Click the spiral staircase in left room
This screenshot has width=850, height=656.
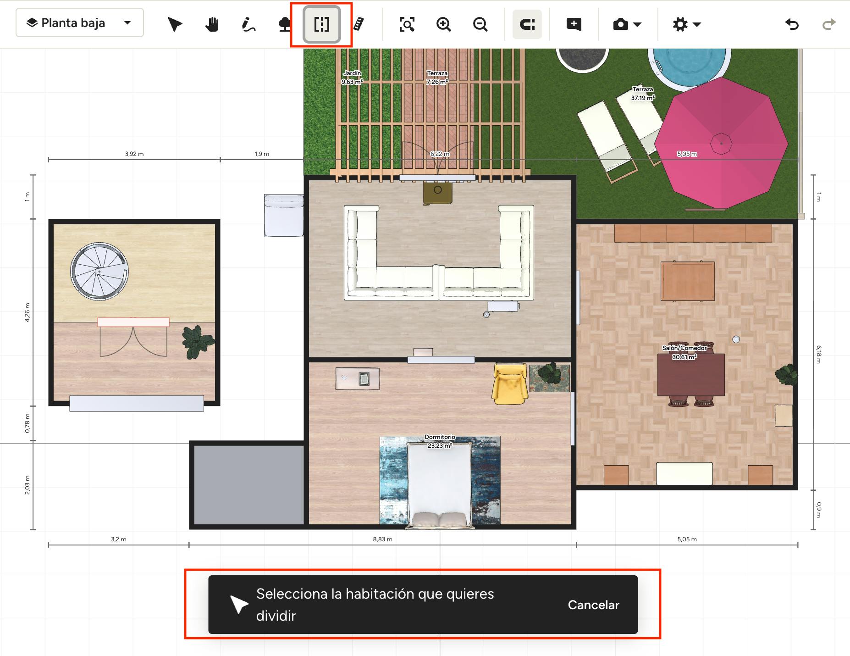99,272
